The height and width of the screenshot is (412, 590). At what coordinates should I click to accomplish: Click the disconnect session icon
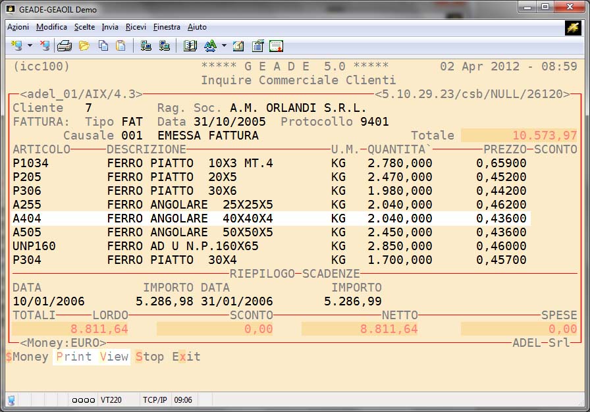[x=44, y=46]
